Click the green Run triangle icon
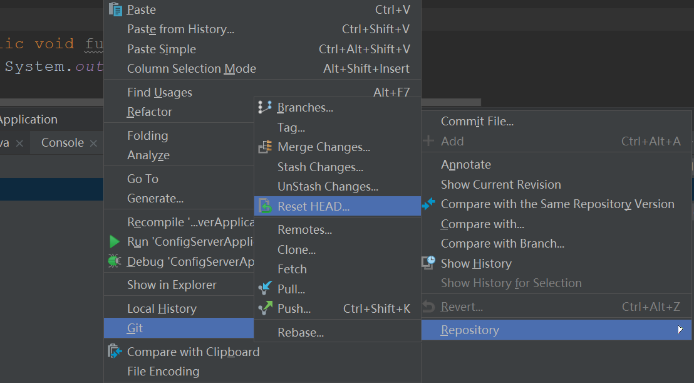Viewport: 694px width, 383px height. pos(114,241)
